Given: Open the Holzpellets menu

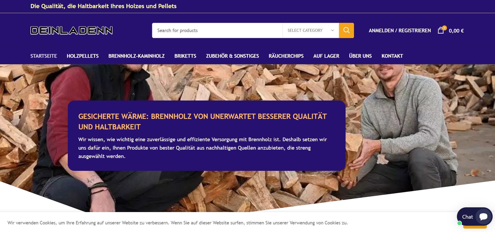Looking at the screenshot, I should click(x=83, y=56).
